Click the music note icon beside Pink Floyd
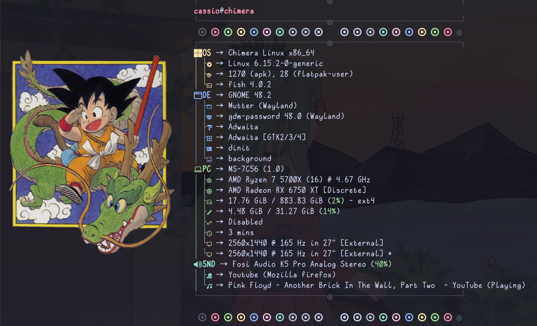537x326 pixels. coord(209,286)
